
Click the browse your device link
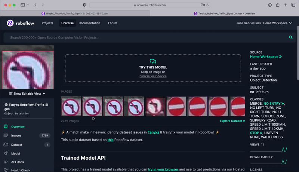click(x=153, y=76)
